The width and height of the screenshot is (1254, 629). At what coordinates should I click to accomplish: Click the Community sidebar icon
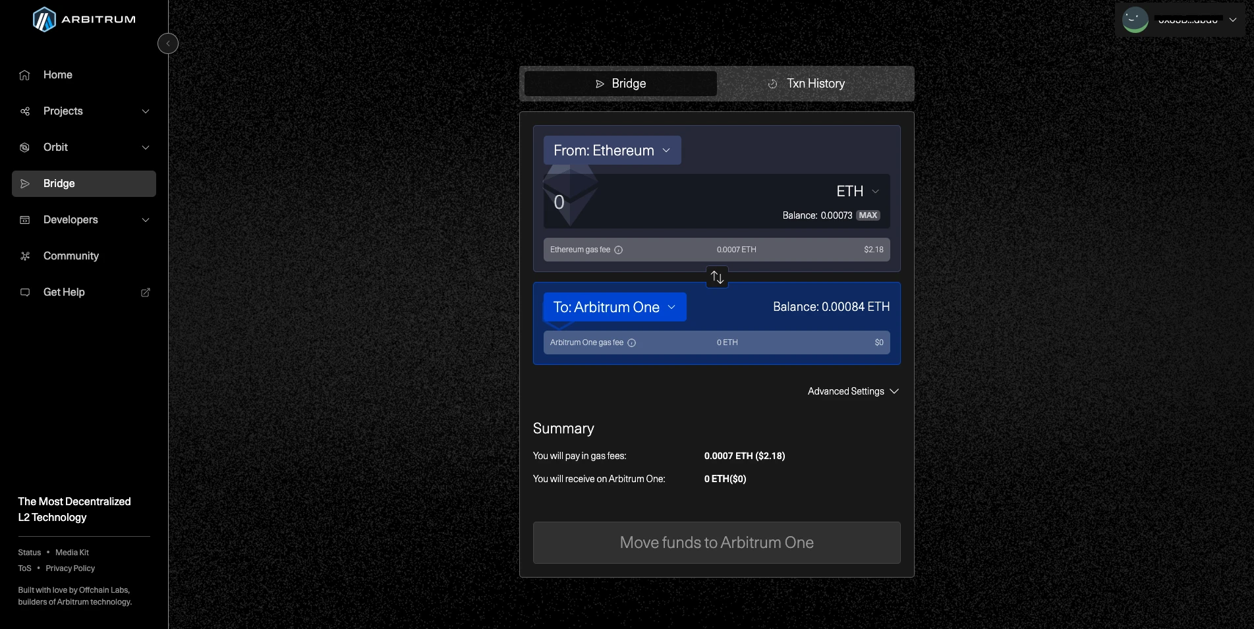pyautogui.click(x=25, y=256)
